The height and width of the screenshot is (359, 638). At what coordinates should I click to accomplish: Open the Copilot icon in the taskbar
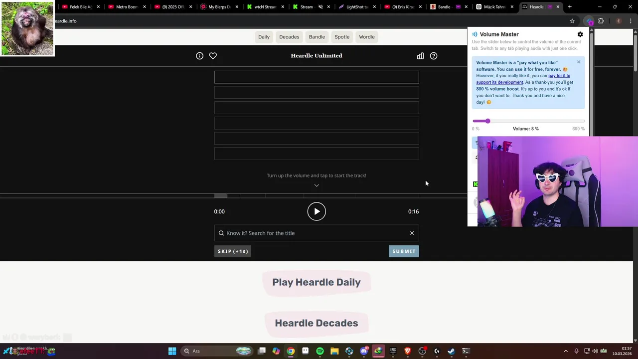[276, 351]
